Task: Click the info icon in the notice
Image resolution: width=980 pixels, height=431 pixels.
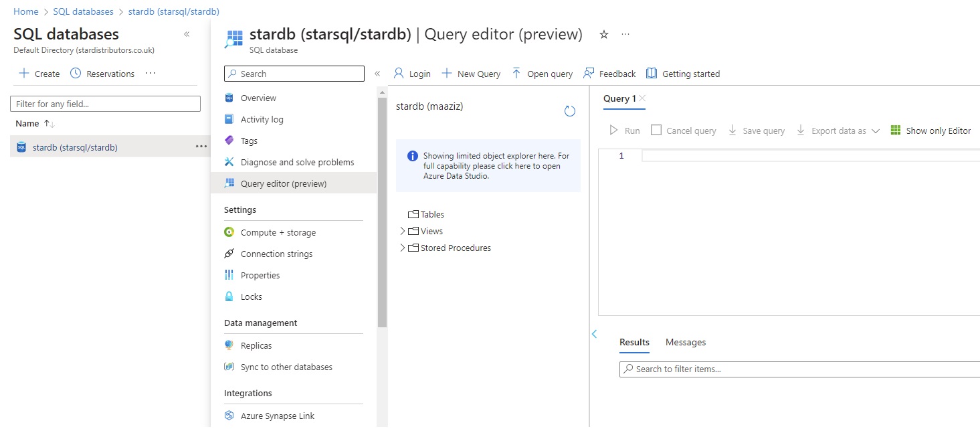Action: pos(413,157)
